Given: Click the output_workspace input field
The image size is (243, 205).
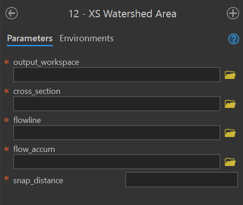Looking at the screenshot, I should click(117, 74).
